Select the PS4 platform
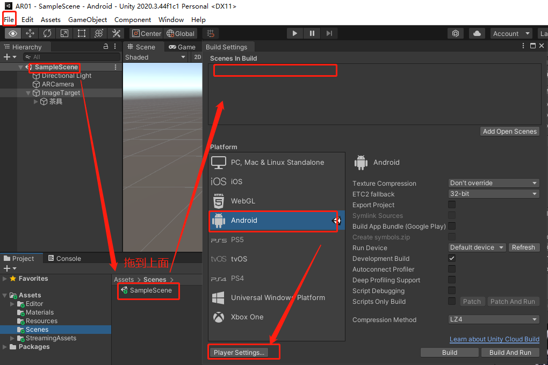This screenshot has width=548, height=365. point(277,279)
